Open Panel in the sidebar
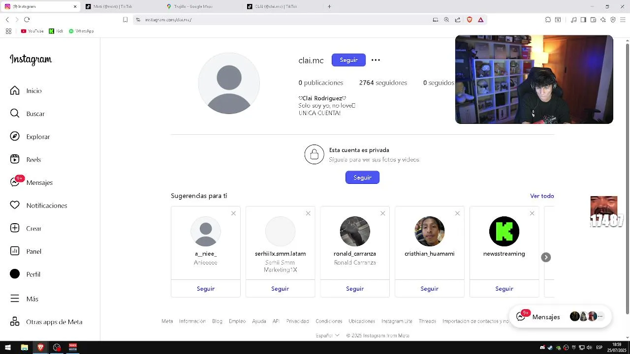630x354 pixels. [x=26, y=251]
